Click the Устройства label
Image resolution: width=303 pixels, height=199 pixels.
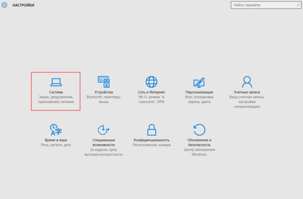[x=104, y=92]
